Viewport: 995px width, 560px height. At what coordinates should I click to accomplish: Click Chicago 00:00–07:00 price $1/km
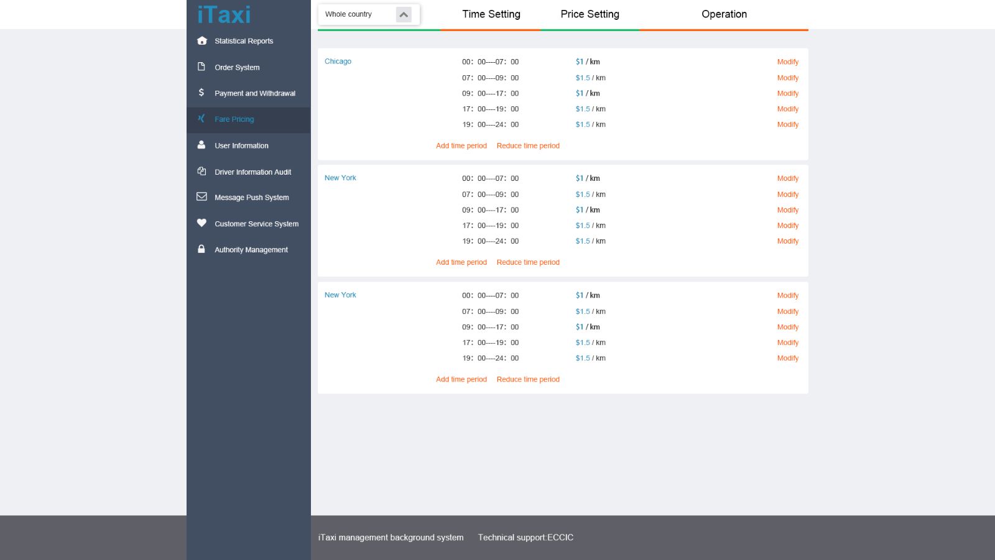coord(588,62)
